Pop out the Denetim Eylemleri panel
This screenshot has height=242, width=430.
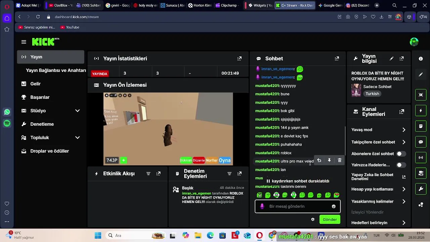(240, 174)
